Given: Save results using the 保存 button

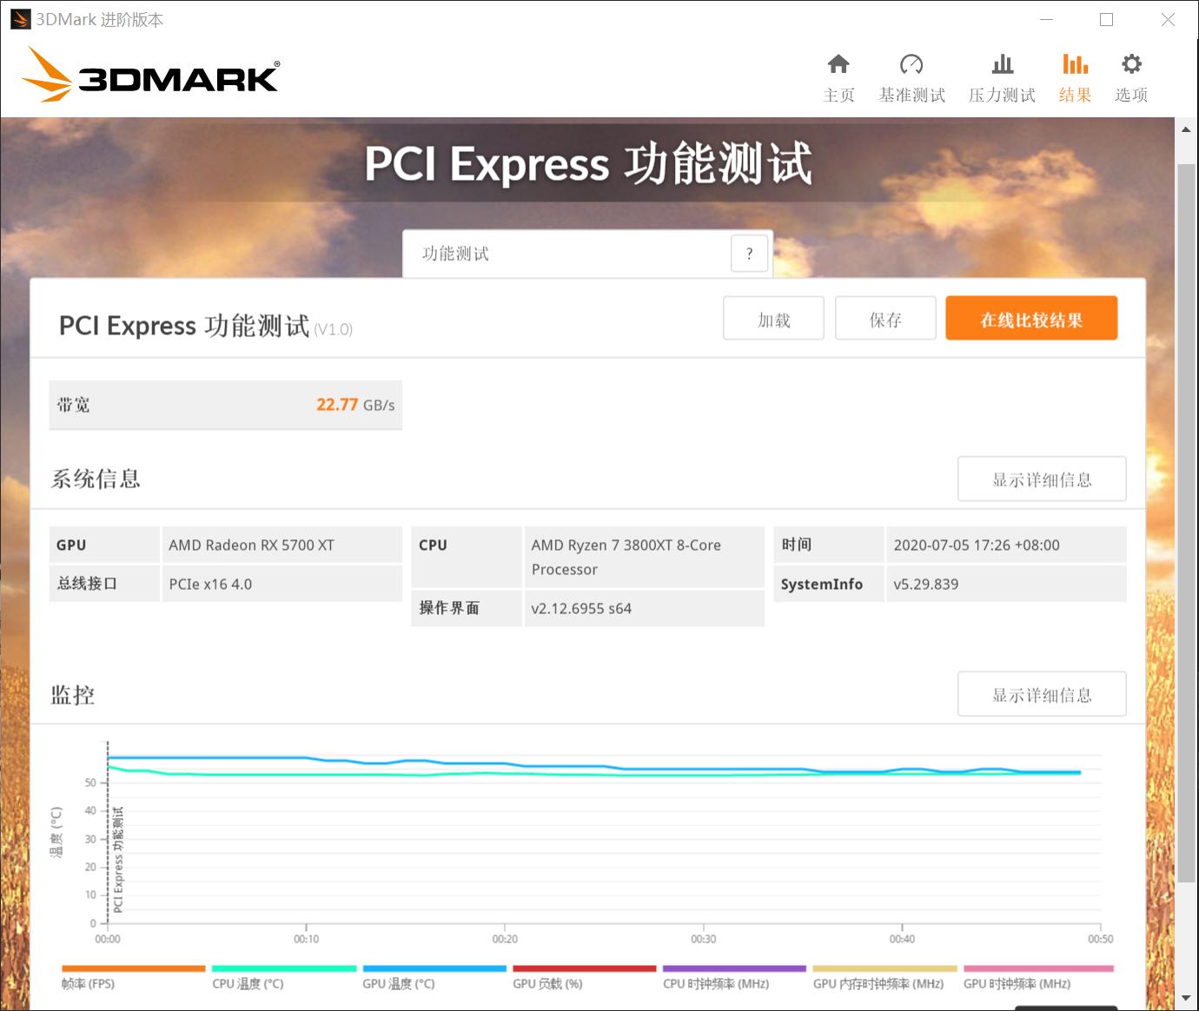Looking at the screenshot, I should click(x=884, y=318).
